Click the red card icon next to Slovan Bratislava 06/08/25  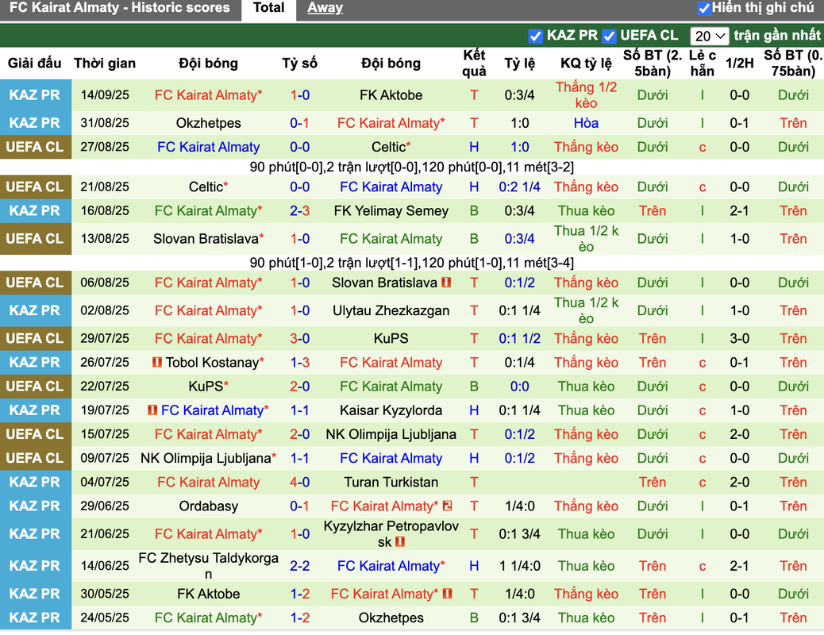pos(446,283)
